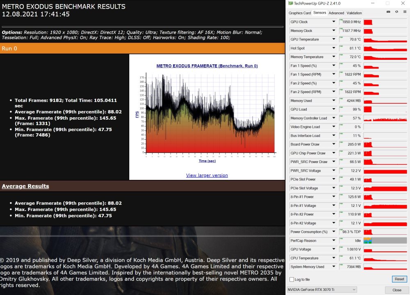Image resolution: width=410 pixels, height=295 pixels.
Task: Expand the Power Consumption (%) dropdown
Action: click(334, 232)
